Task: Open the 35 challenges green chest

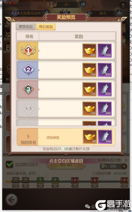Action: click(40, 180)
